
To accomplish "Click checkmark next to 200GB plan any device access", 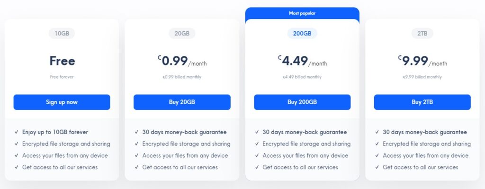I will [x=257, y=155].
